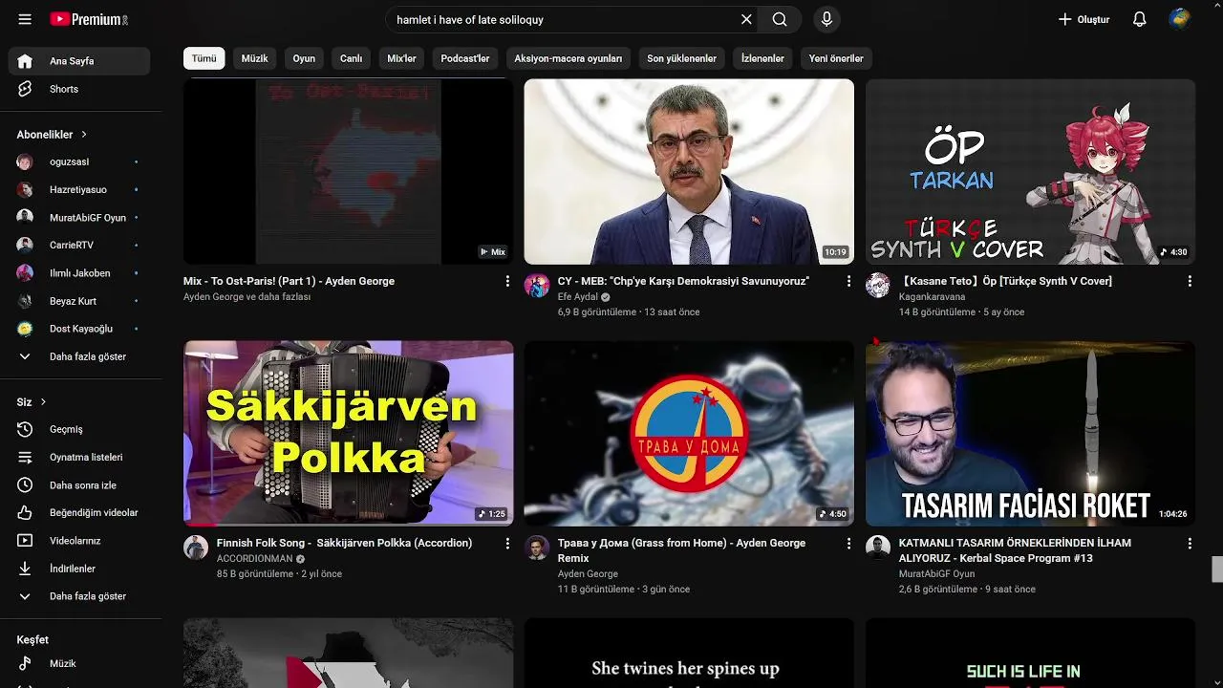Click the YouTube Premium logo

(89, 19)
